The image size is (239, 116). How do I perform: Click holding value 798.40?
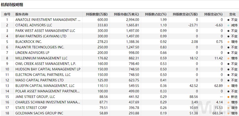134,64
